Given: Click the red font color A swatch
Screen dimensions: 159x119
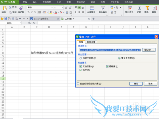Looking at the screenshot, I should click(56, 12).
